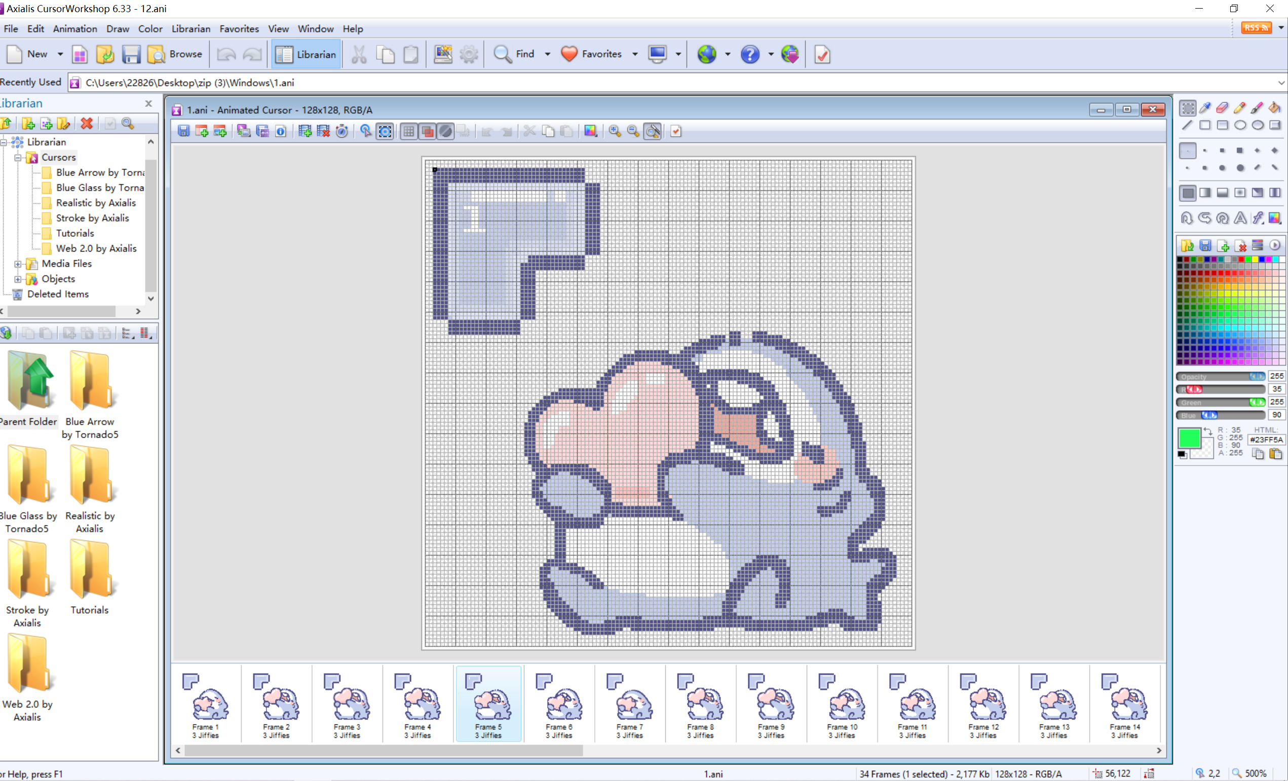Click the red X delete icon in Librarian toolbar
Screen dimensions: 1288x781
click(87, 123)
